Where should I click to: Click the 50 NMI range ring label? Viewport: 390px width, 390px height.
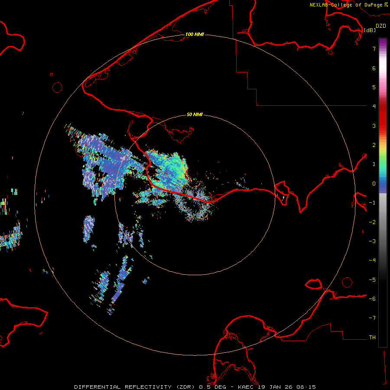point(195,114)
